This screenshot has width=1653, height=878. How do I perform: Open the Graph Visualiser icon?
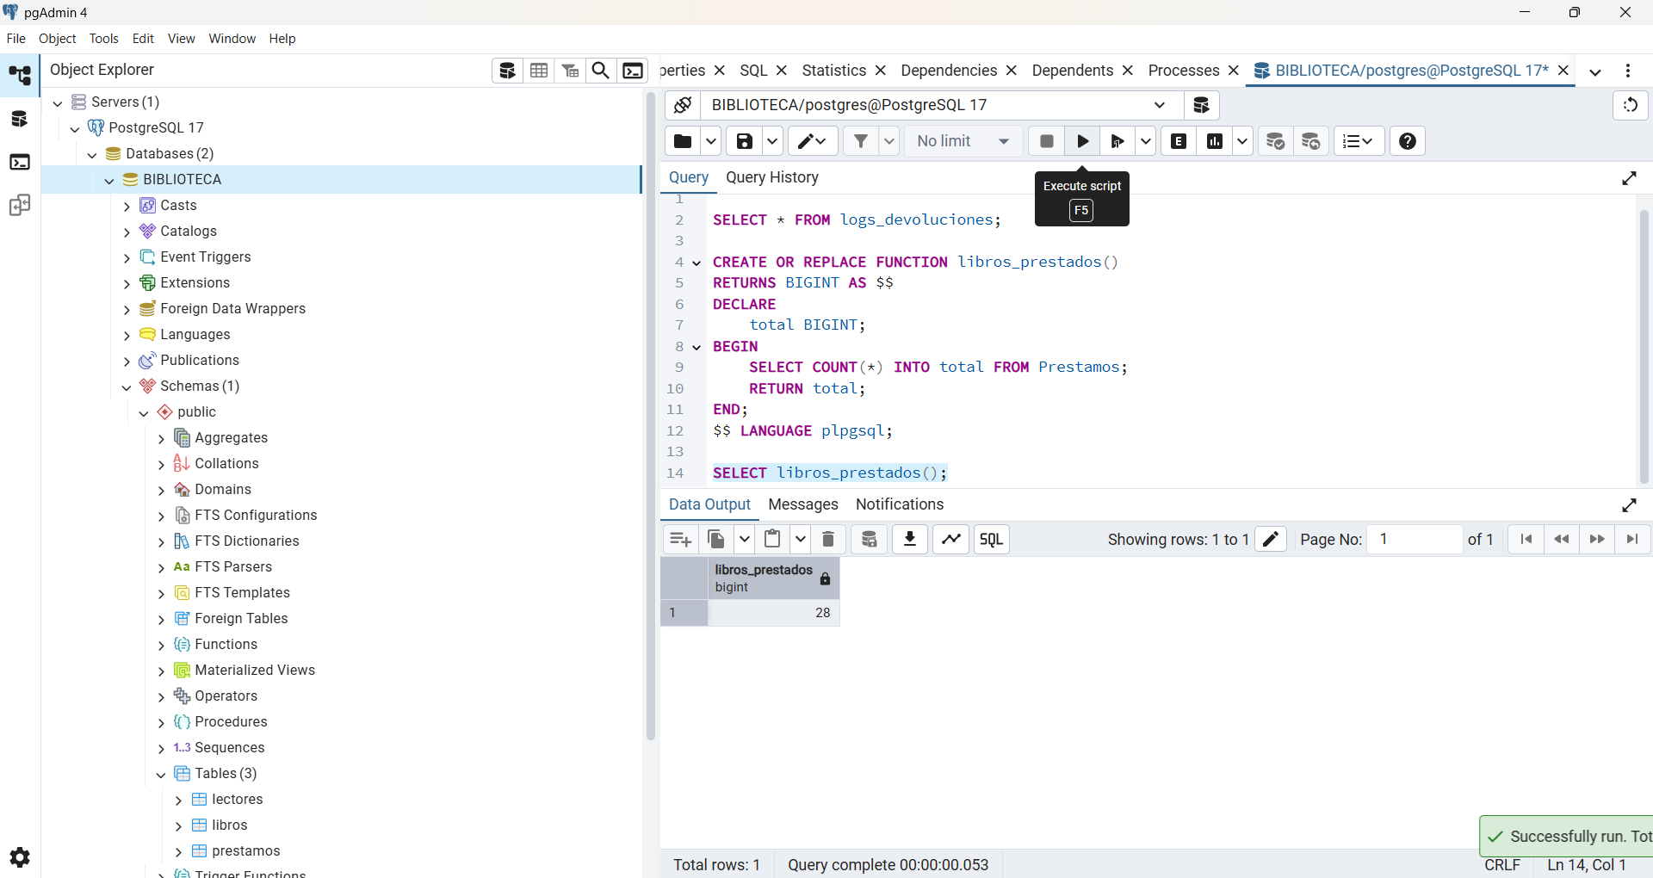(951, 539)
